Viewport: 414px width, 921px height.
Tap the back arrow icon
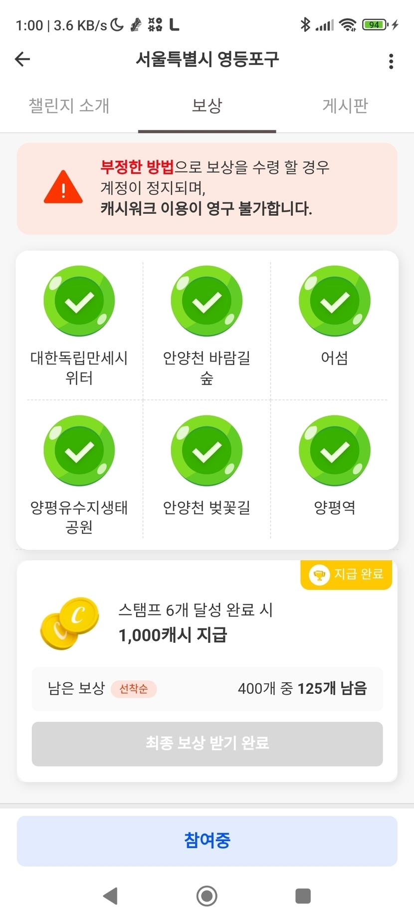(x=23, y=59)
